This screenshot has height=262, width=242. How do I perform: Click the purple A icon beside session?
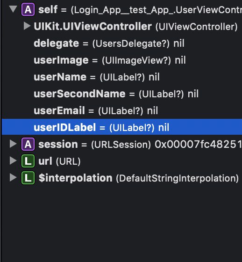pos(28,144)
